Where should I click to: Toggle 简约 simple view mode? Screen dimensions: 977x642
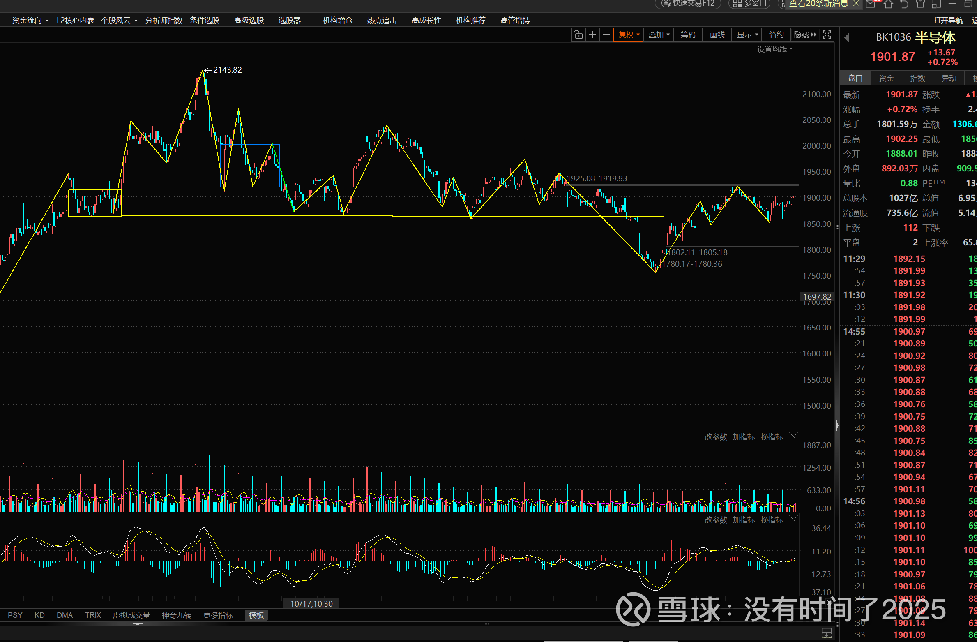click(x=776, y=35)
